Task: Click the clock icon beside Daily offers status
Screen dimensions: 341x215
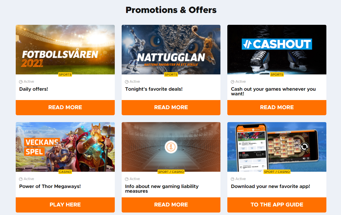Action: pyautogui.click(x=21, y=82)
